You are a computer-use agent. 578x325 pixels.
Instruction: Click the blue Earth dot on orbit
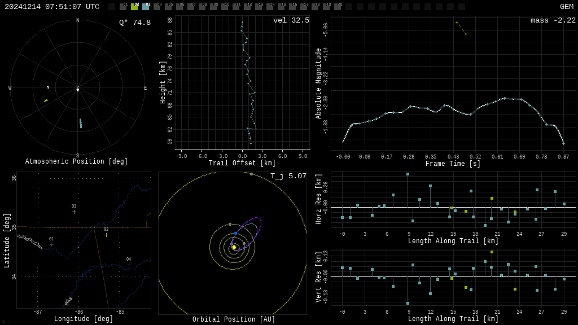click(x=235, y=233)
